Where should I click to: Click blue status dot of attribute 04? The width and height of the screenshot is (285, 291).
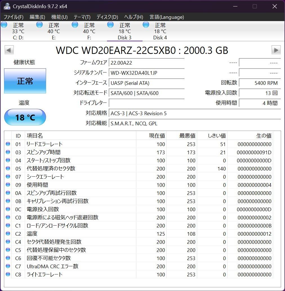8,160
